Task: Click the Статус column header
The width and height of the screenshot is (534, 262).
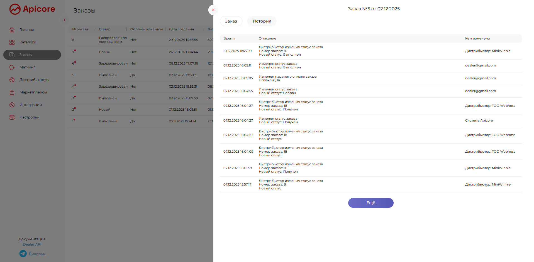Action: [x=104, y=29]
